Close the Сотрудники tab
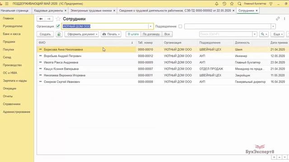This screenshot has width=289, height=162. point(256,11)
